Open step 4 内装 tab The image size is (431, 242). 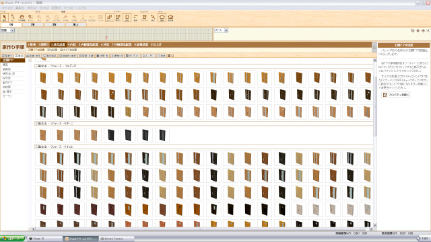[72, 44]
